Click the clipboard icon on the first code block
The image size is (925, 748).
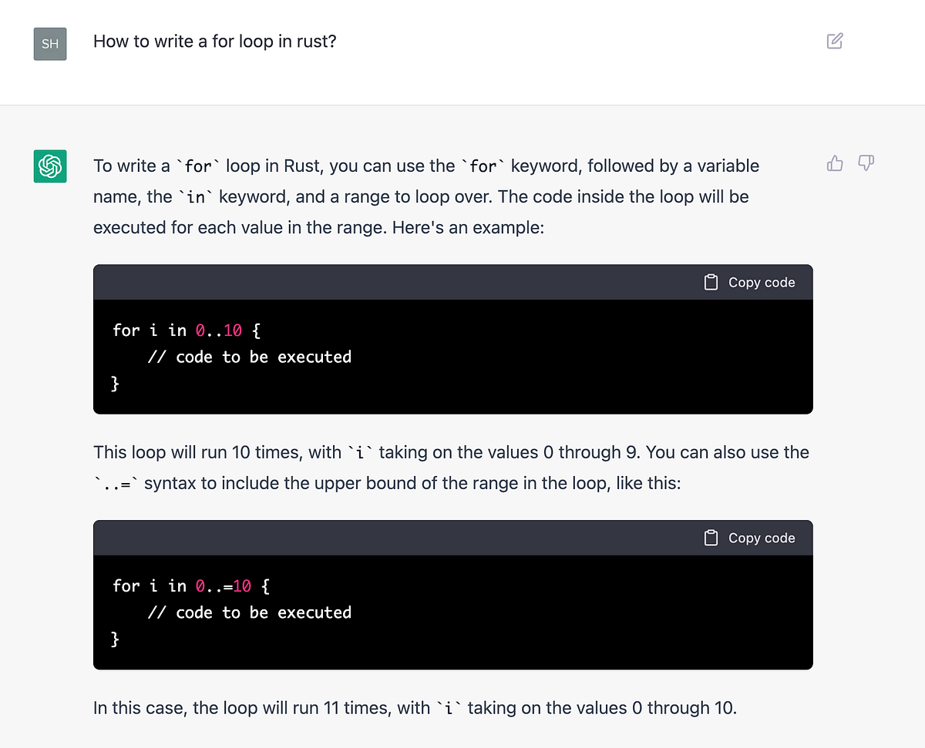coord(710,282)
